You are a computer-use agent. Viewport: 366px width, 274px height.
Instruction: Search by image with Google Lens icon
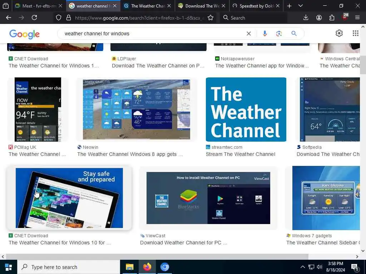tap(279, 34)
